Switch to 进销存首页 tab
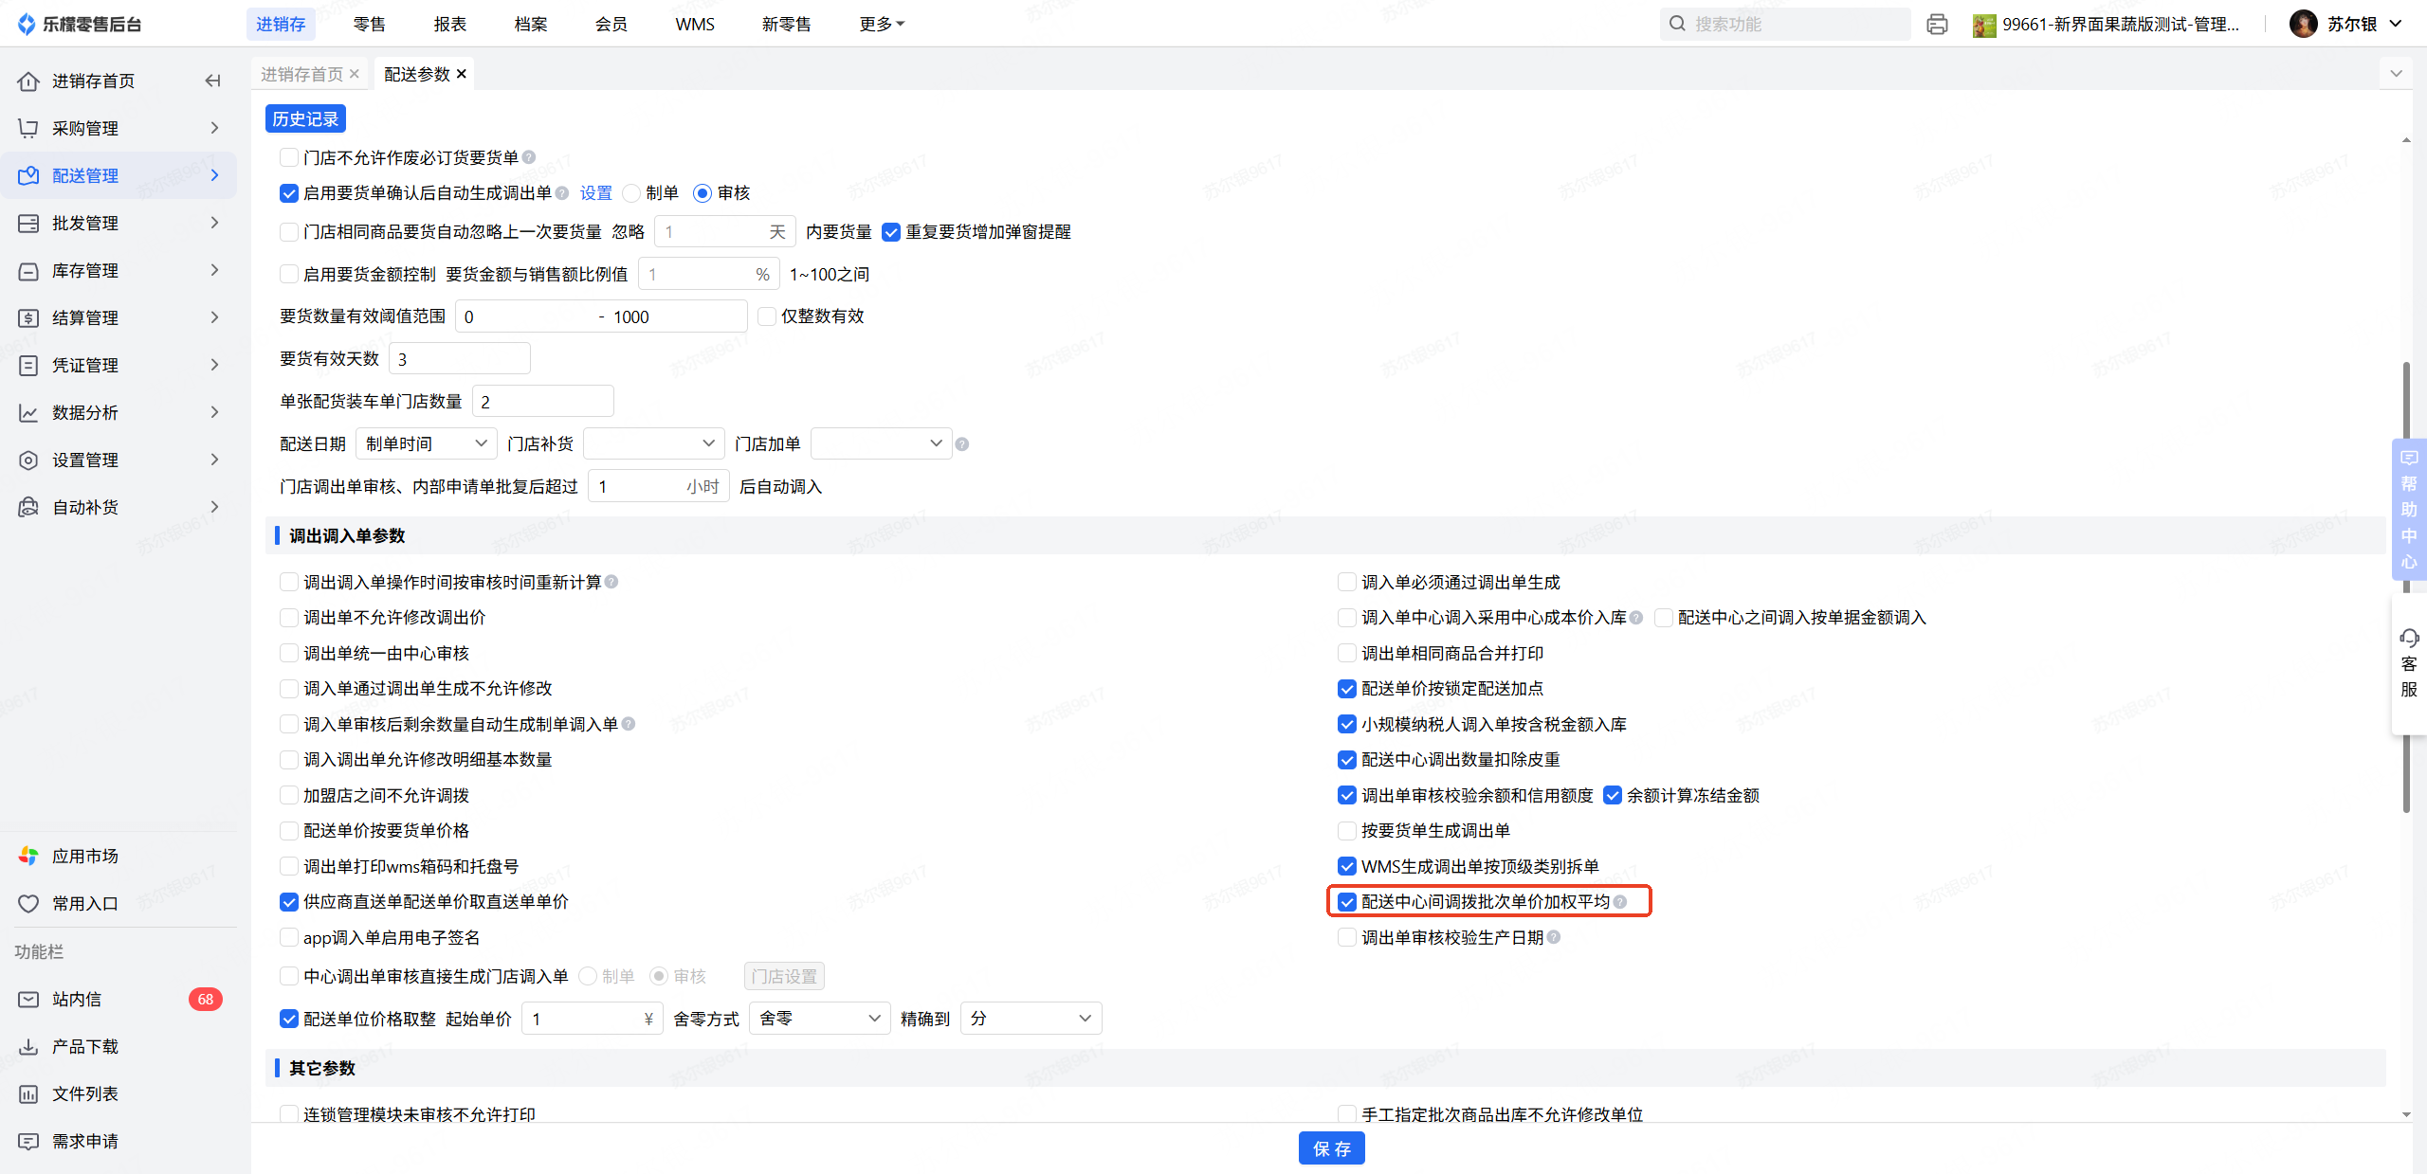Image resolution: width=2427 pixels, height=1174 pixels. click(x=301, y=74)
